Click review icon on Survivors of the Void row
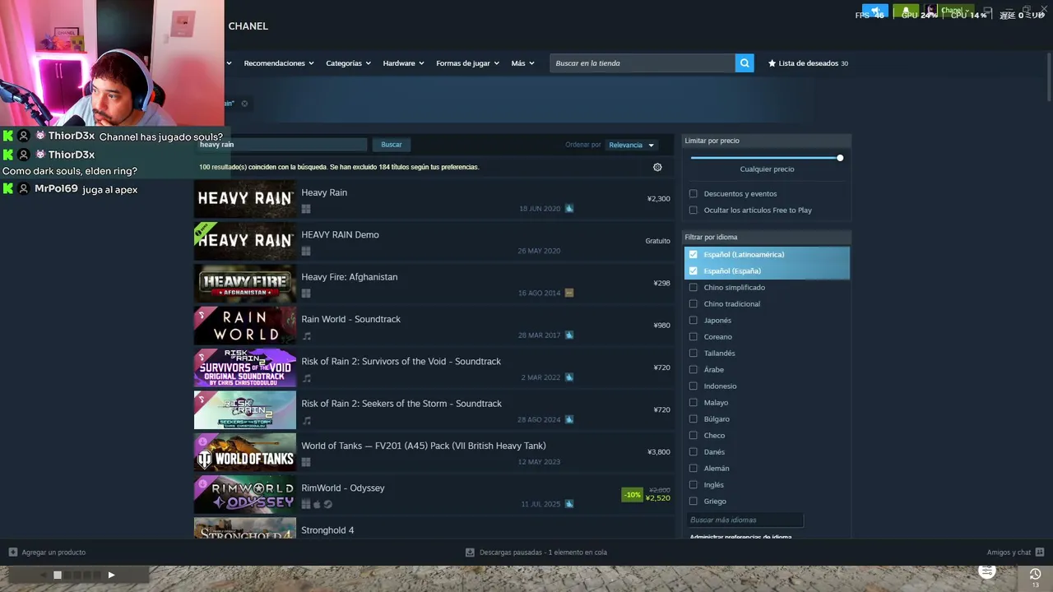 coord(569,377)
